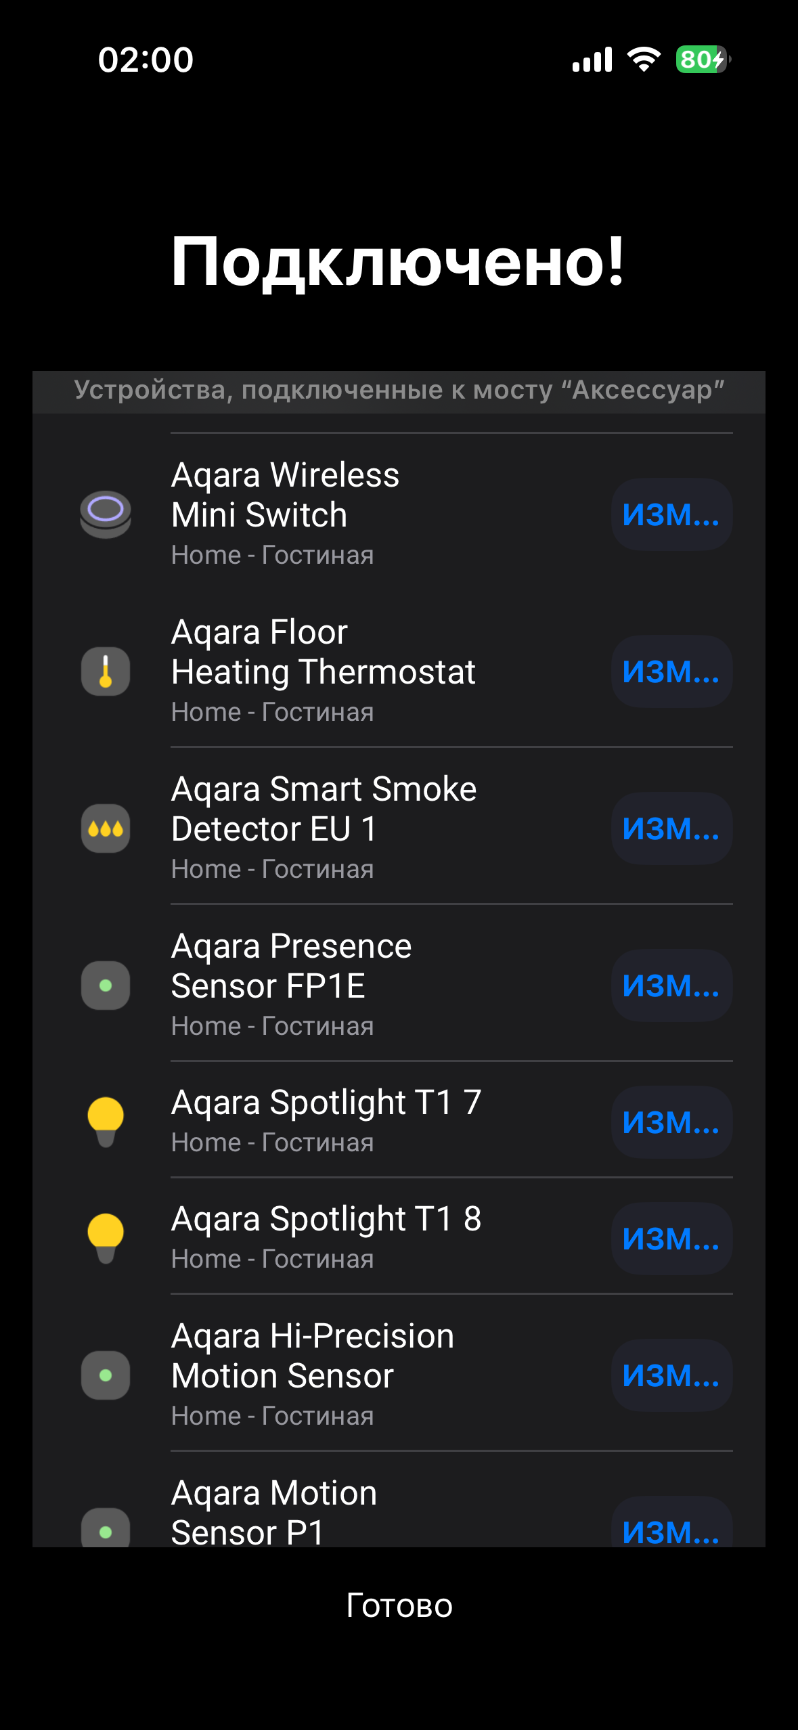Screen dimensions: 798x1730
Task: Edit the Aqara Presence Sensor FP1E
Action: coord(671,985)
